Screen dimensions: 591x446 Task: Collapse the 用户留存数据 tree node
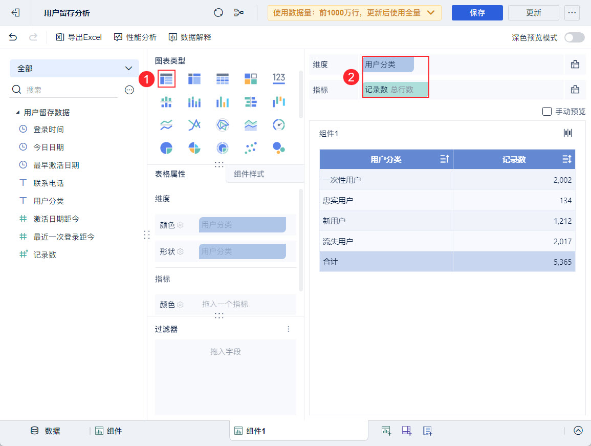pos(17,113)
